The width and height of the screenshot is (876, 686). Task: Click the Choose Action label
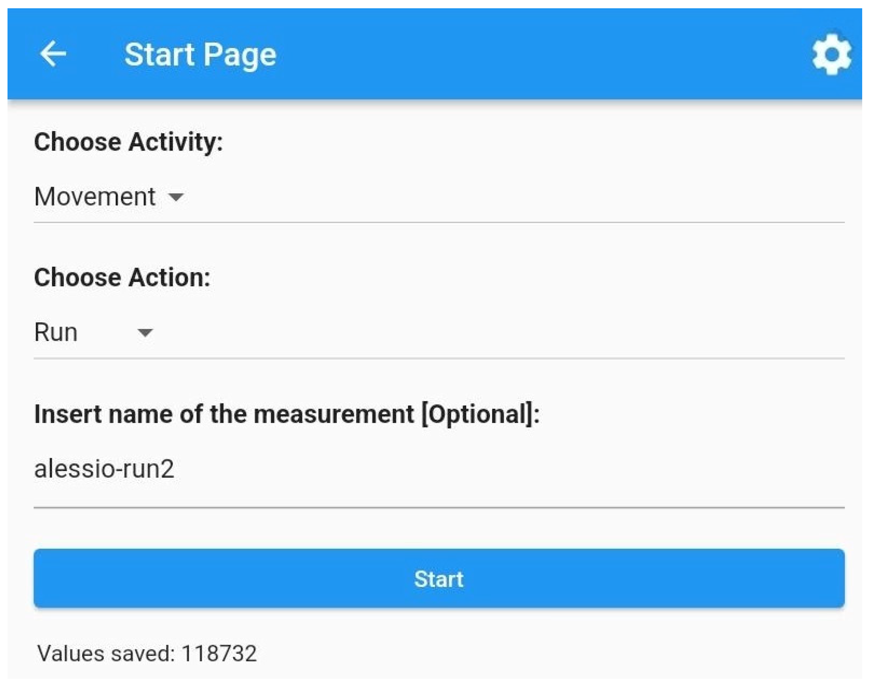122,278
